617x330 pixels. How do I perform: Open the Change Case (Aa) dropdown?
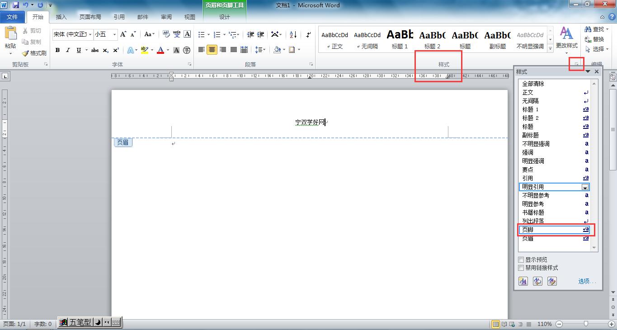tap(149, 34)
